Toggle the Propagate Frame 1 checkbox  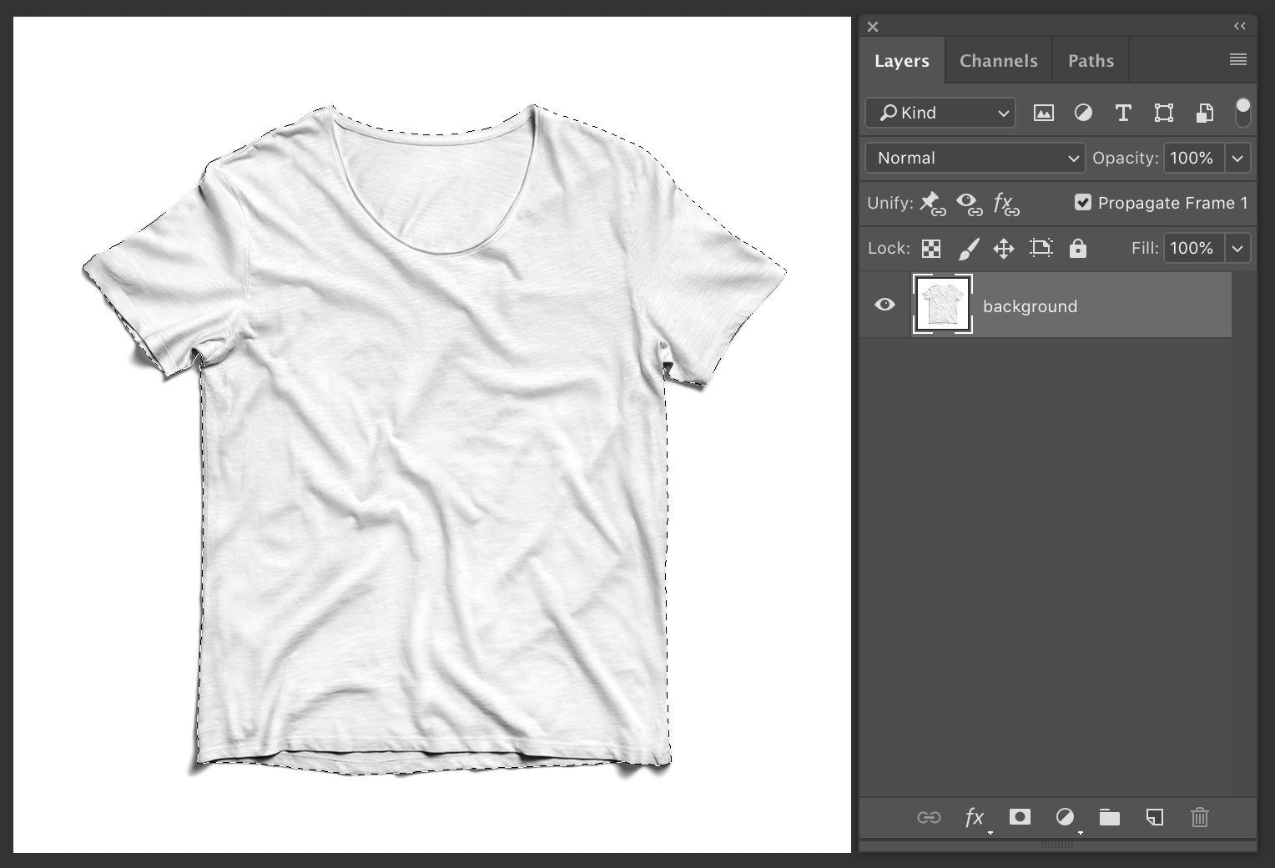(1083, 202)
